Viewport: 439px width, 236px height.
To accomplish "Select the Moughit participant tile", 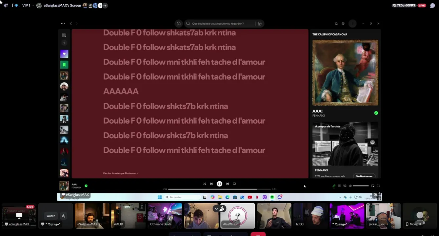I will pos(420,216).
